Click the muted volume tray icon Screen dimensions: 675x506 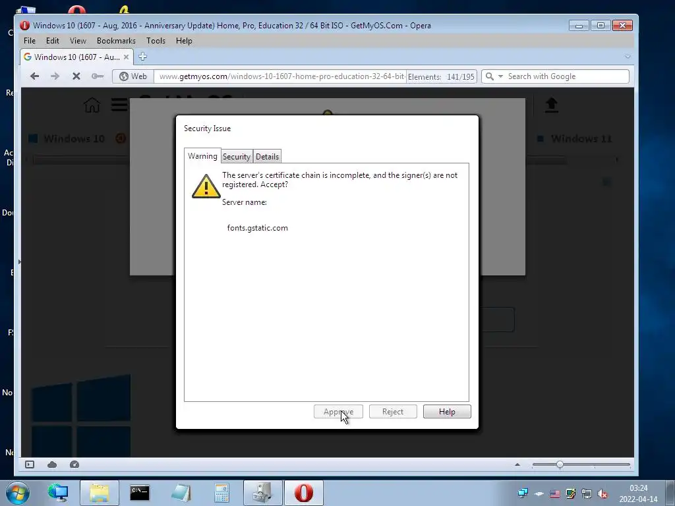pyautogui.click(x=602, y=494)
